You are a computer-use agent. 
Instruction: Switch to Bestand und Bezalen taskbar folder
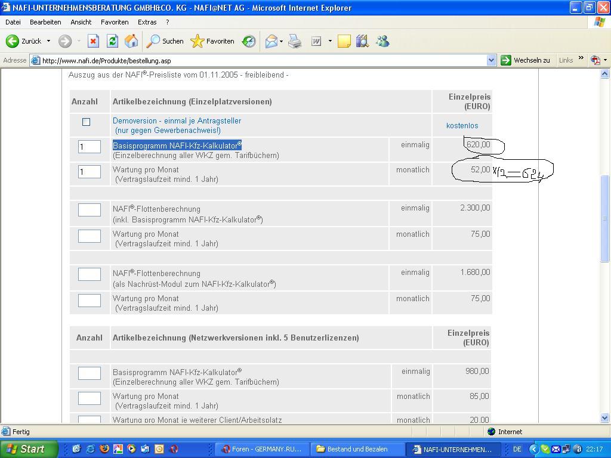pos(357,449)
